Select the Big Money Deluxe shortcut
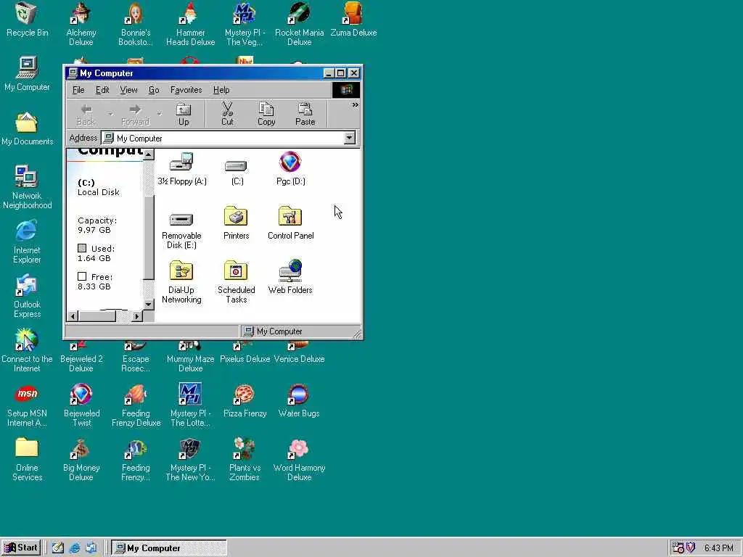This screenshot has height=557, width=743. click(81, 459)
